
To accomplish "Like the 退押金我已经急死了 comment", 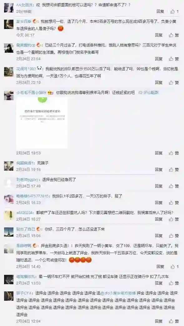I will point(174,186).
